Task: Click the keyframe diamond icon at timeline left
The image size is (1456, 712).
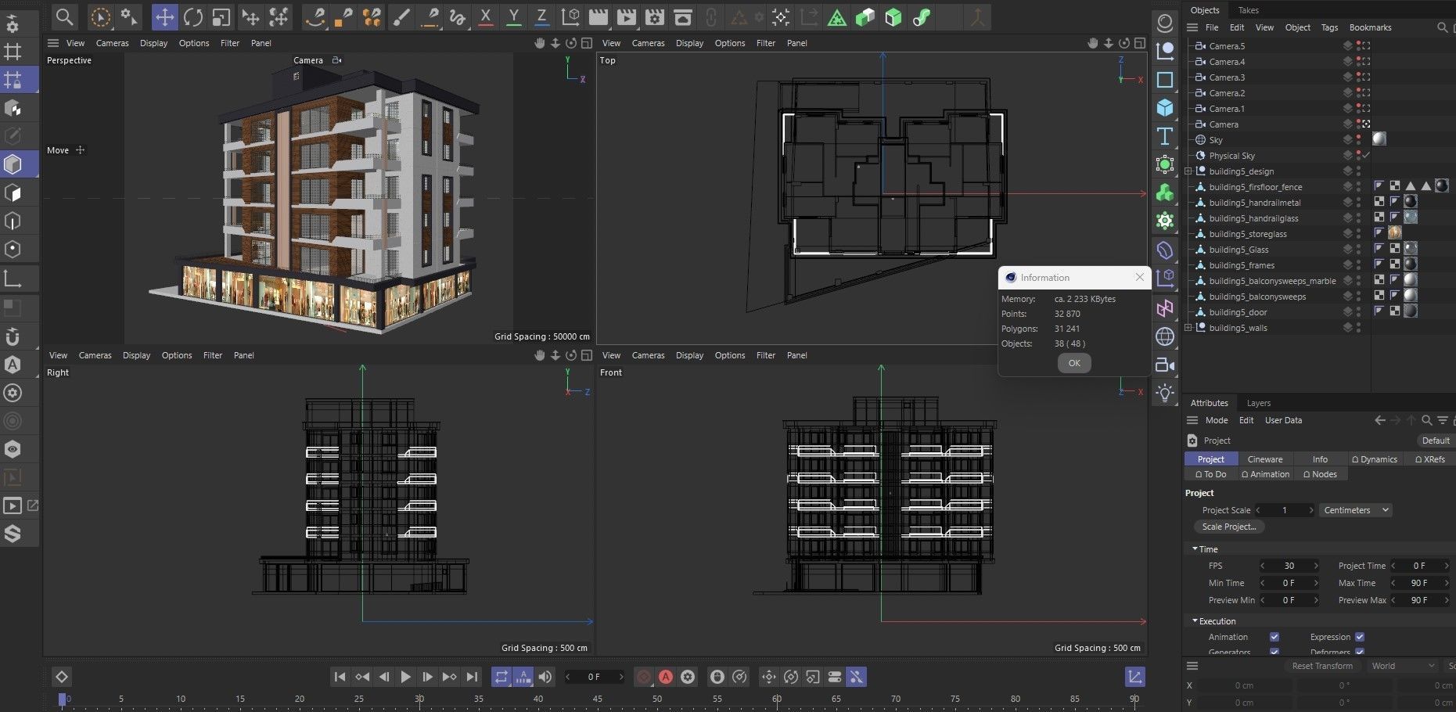Action: [x=62, y=677]
